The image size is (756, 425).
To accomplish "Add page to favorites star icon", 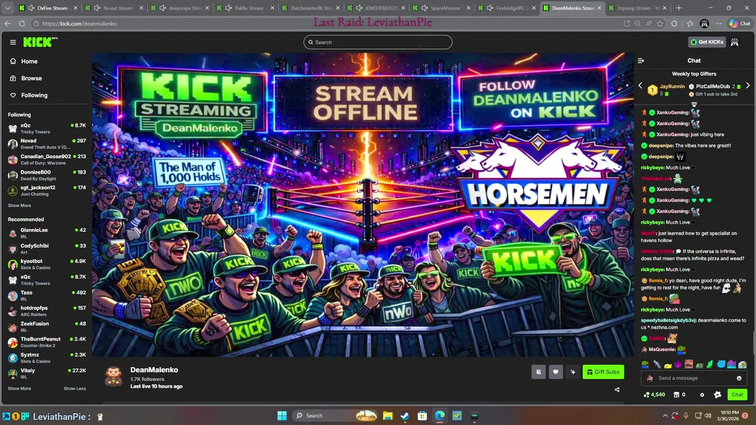I will point(660,24).
